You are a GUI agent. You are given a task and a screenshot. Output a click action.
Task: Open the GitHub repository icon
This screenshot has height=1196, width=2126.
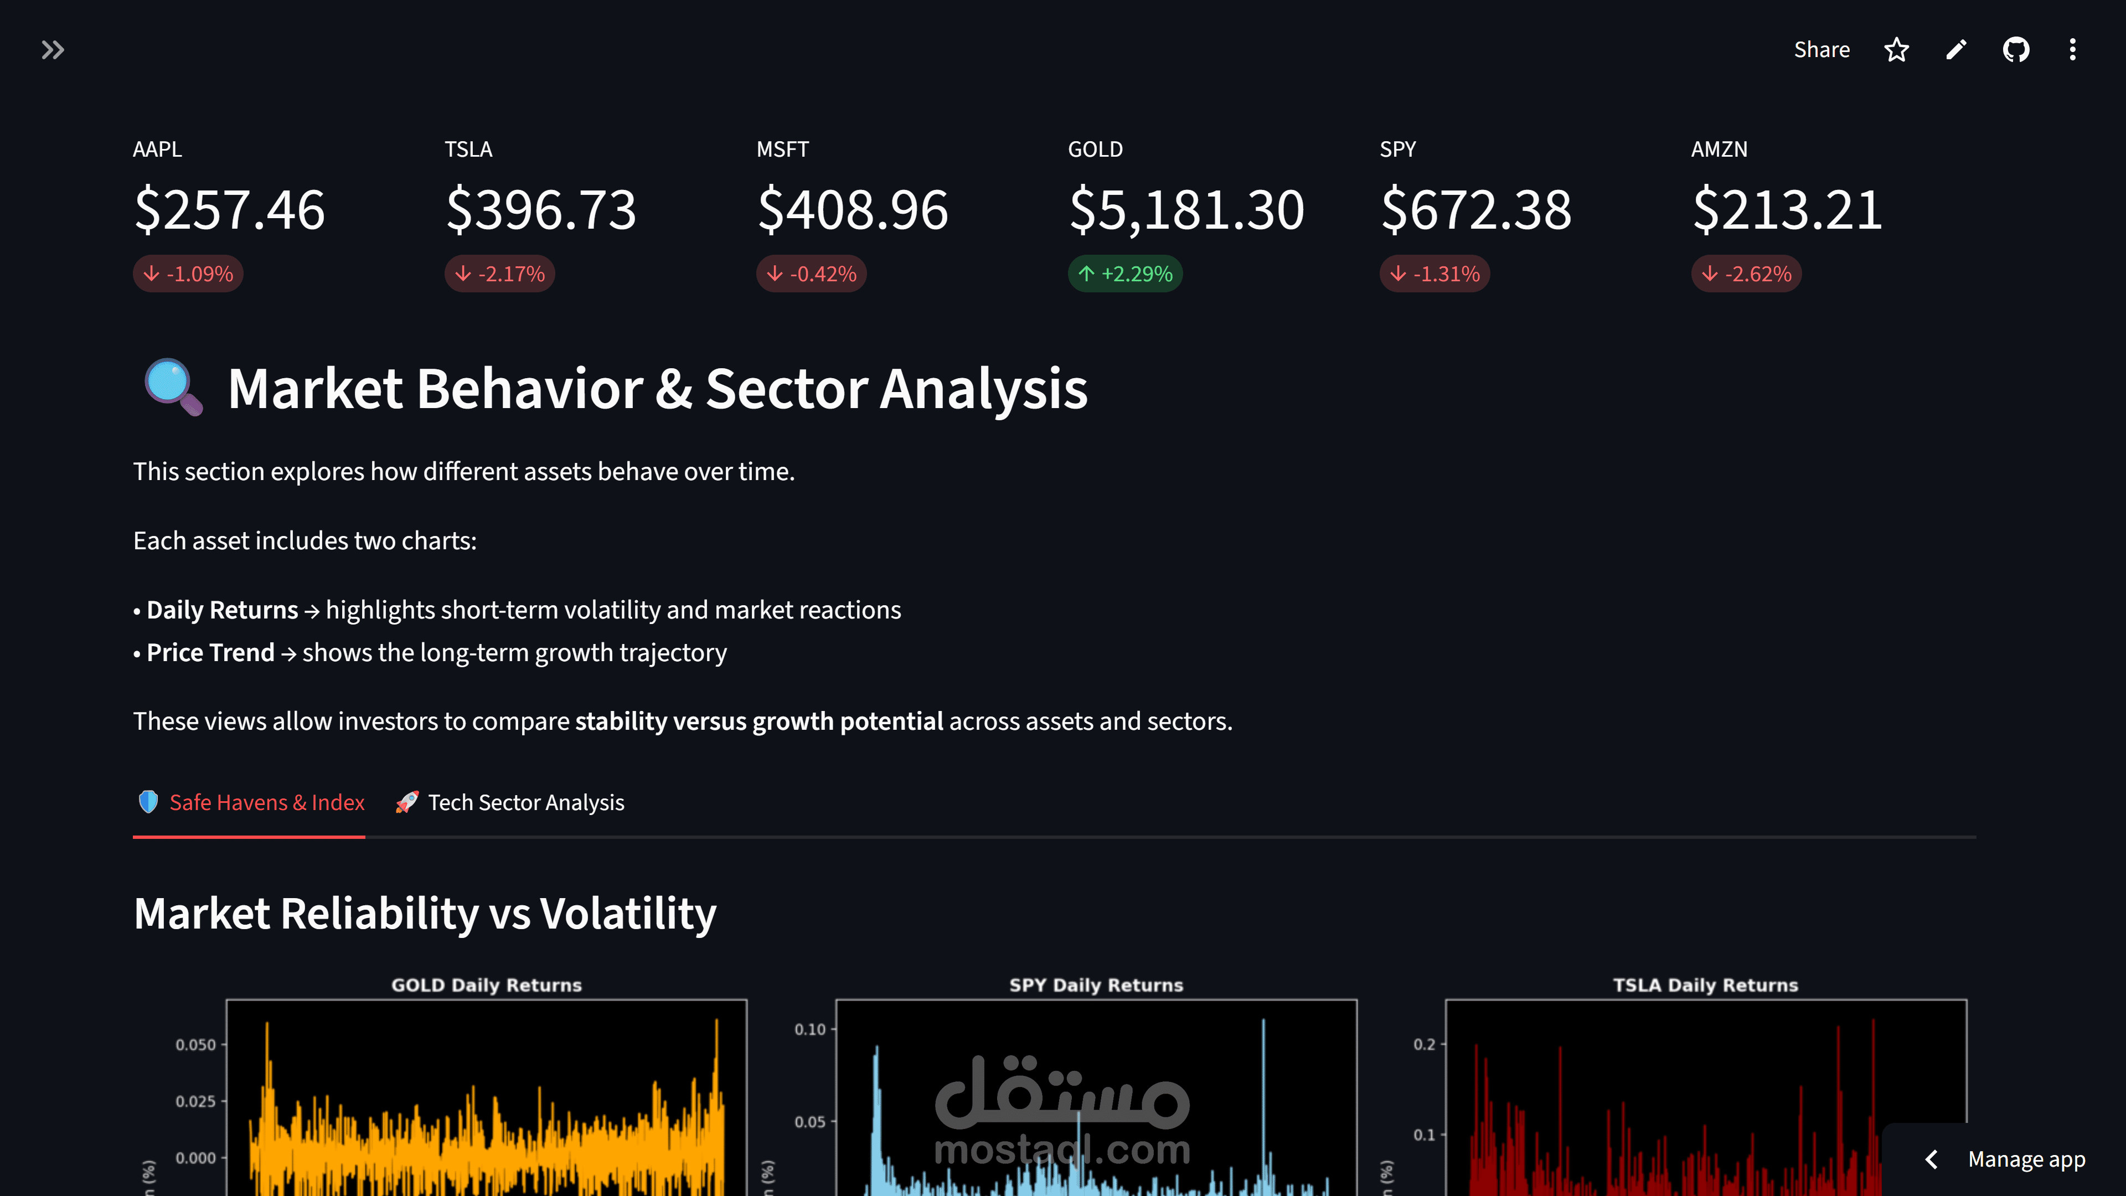tap(2015, 49)
